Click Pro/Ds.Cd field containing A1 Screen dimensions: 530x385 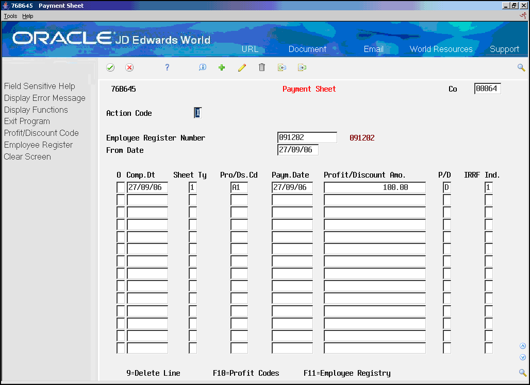239,187
